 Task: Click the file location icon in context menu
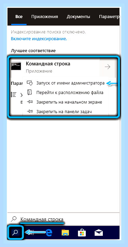[x=29, y=92]
